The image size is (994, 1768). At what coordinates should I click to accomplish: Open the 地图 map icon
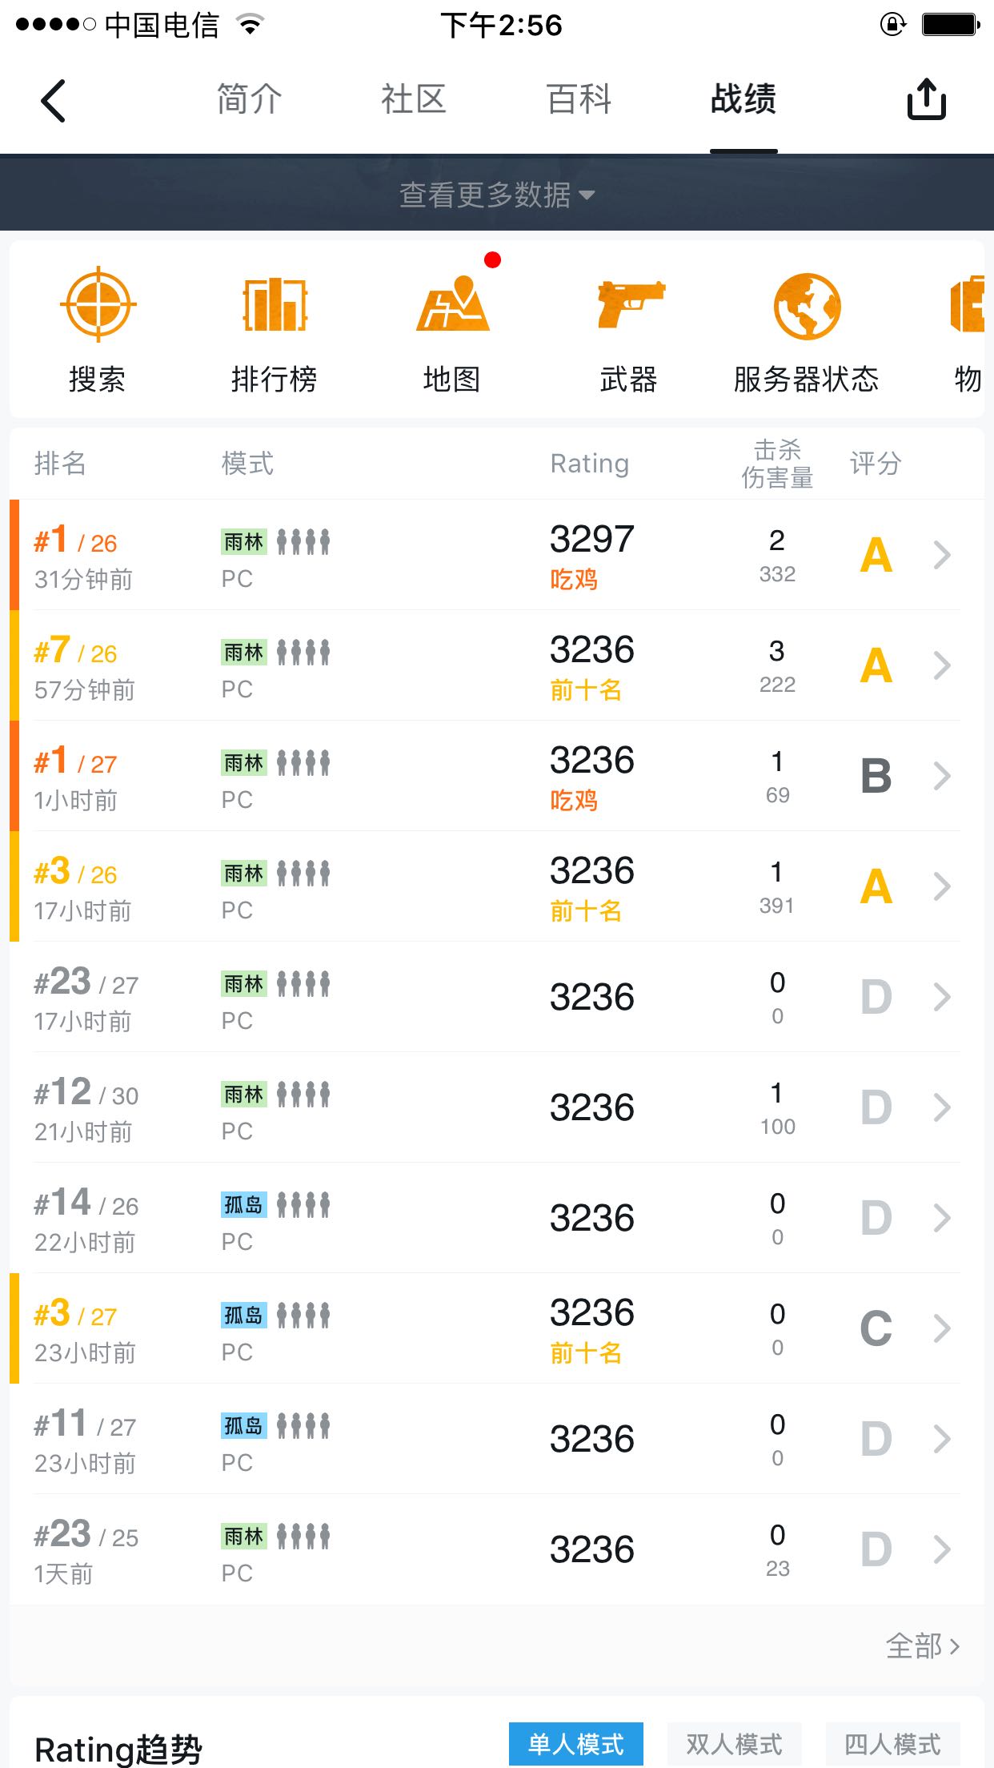pos(452,305)
